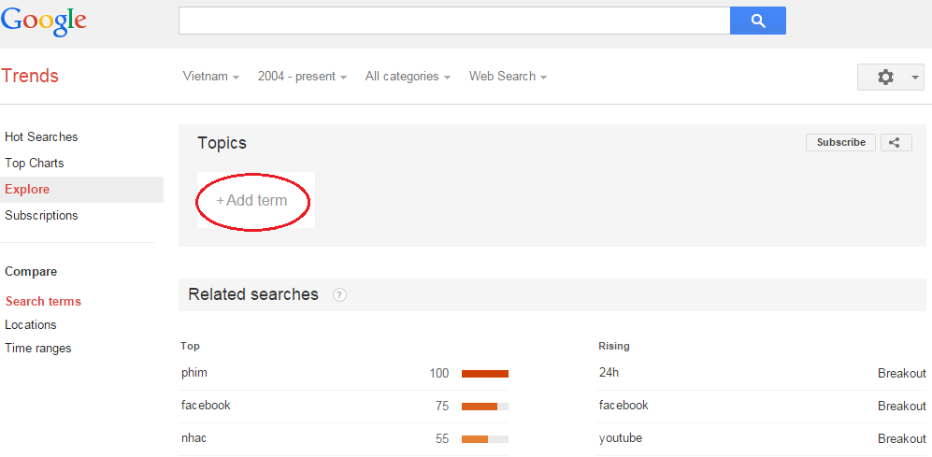
Task: Click facebook in the Rising list
Action: point(624,406)
